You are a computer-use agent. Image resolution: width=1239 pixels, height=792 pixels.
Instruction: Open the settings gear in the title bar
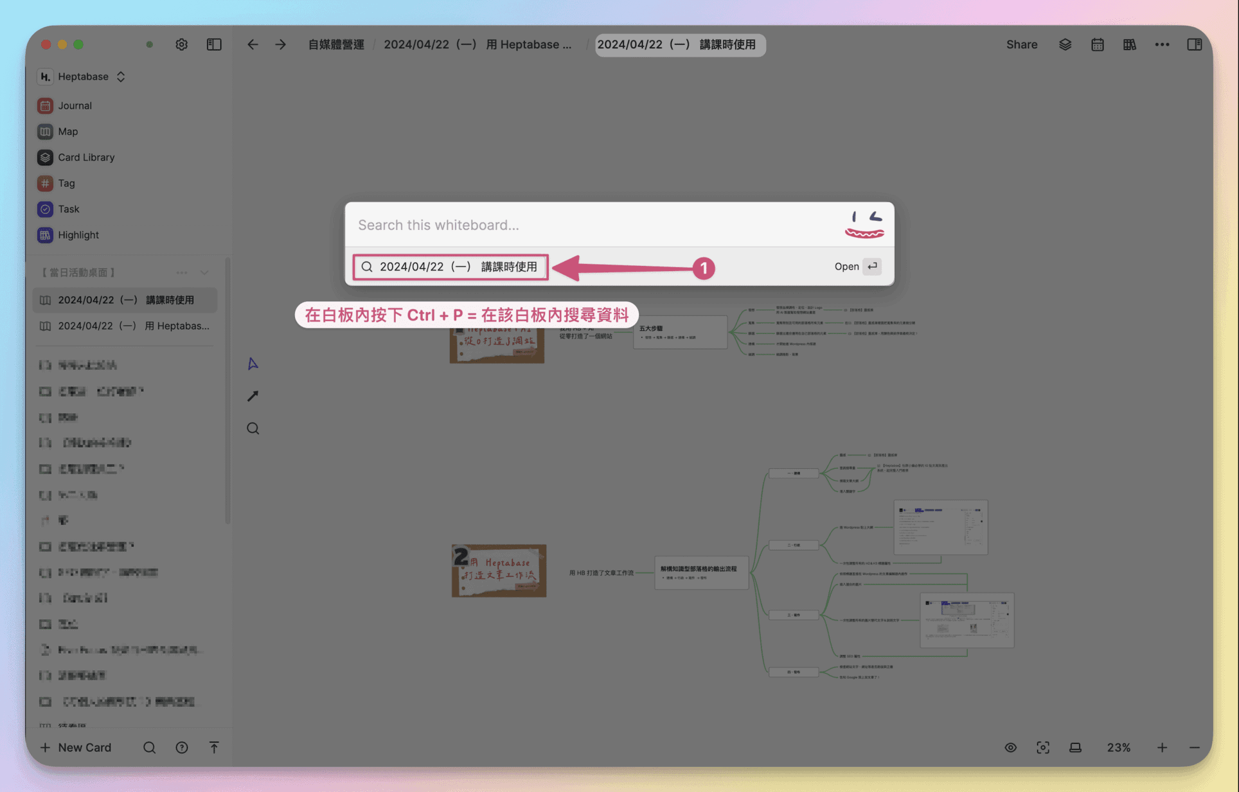coord(182,44)
